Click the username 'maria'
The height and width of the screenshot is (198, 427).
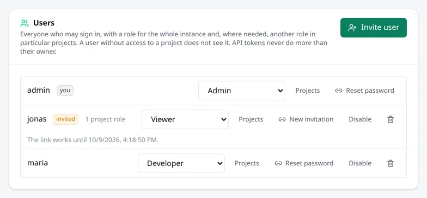pyautogui.click(x=37, y=163)
